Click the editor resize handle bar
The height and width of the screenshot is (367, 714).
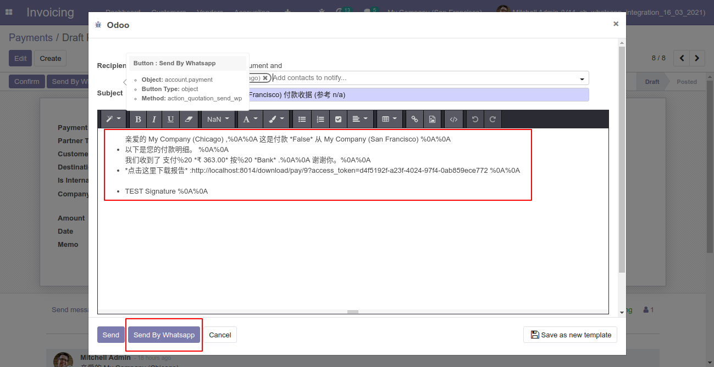tap(353, 312)
